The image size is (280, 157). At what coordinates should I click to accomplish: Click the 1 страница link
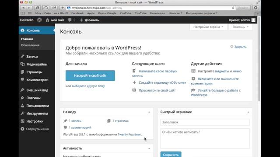pyautogui.click(x=120, y=121)
